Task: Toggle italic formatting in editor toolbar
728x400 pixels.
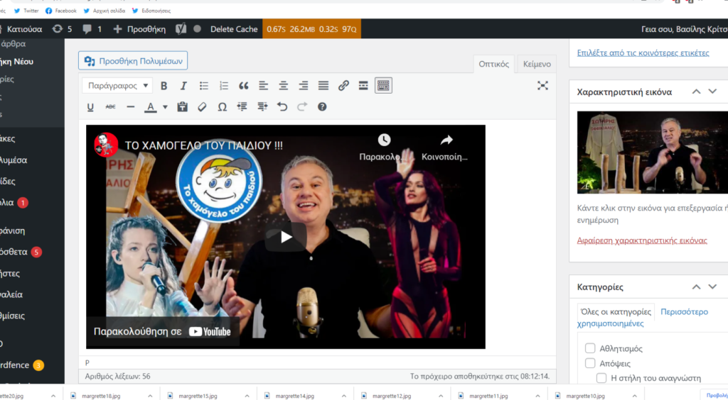Action: [x=183, y=86]
